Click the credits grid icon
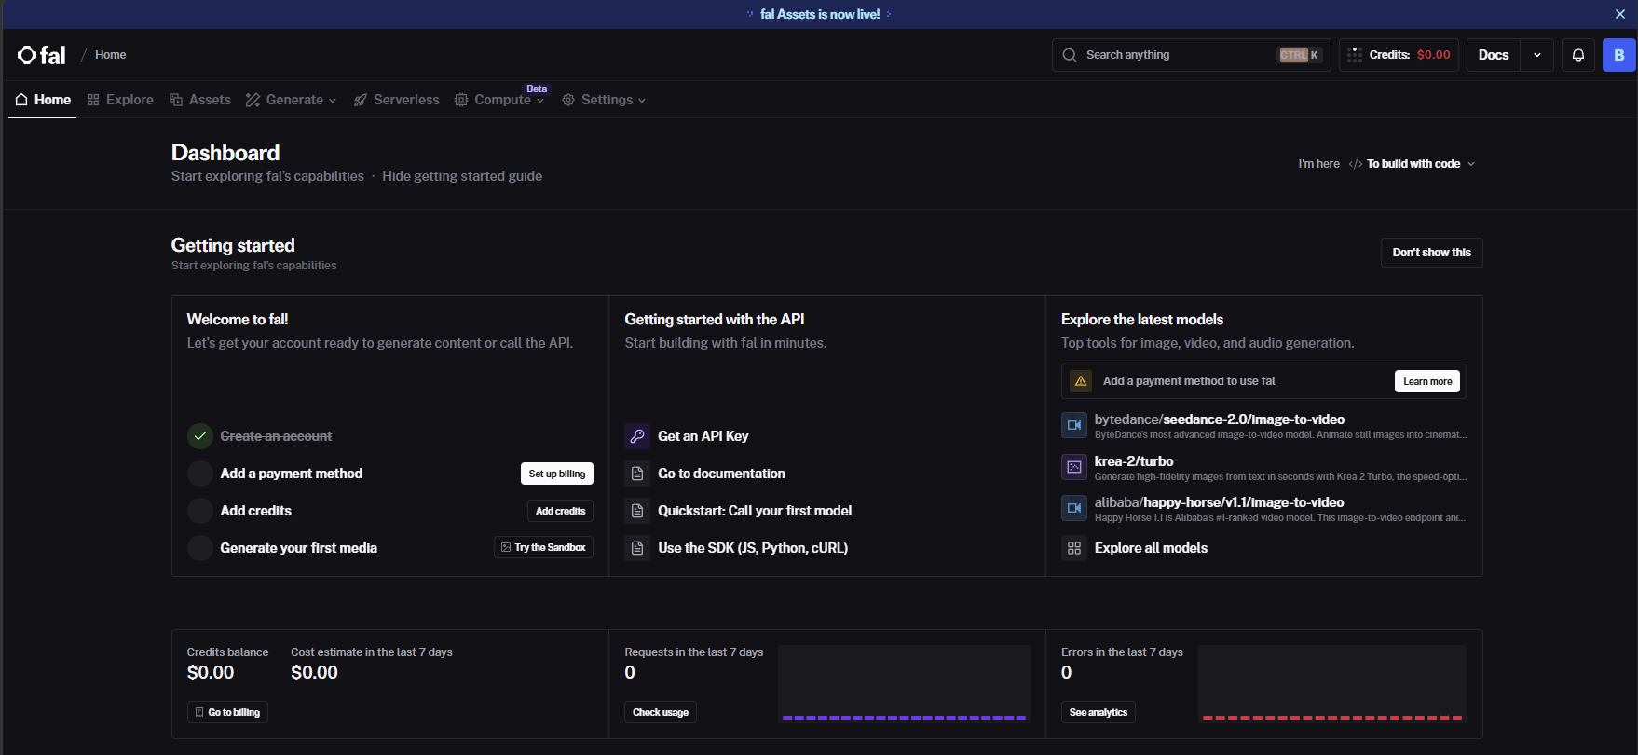 1355,55
